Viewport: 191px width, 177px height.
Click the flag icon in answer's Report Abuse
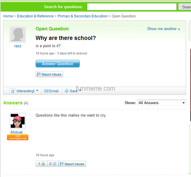point(62,164)
